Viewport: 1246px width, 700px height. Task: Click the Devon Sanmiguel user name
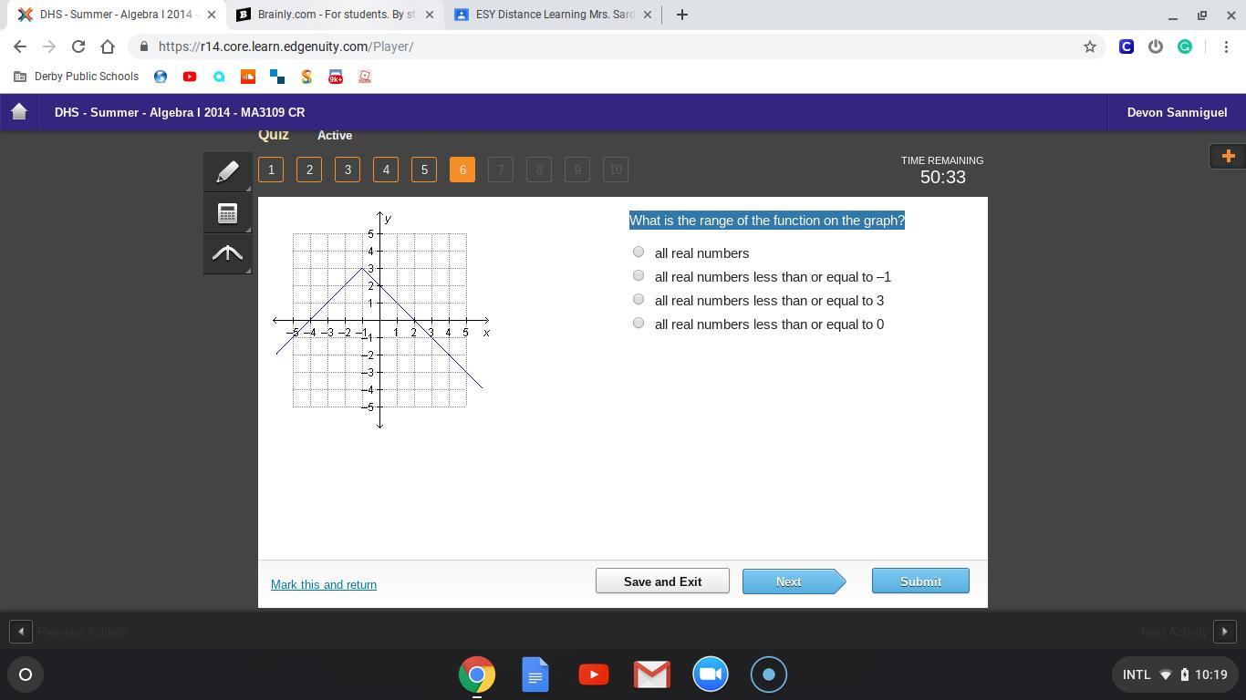coord(1177,112)
